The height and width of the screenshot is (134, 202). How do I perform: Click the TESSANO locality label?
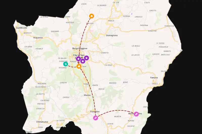(x=62, y=68)
